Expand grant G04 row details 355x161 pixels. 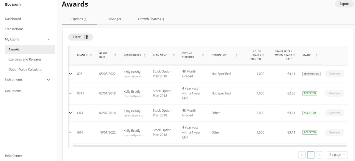pos(70,132)
